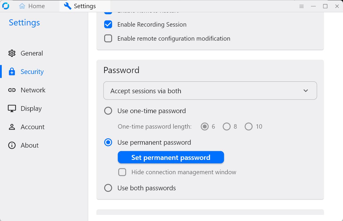This screenshot has height=221, width=343.
Task: Open the hamburger menu in the title bar
Action: [x=301, y=6]
